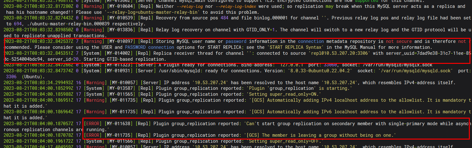Image resolution: width=472 pixels, height=148 pixels.
Task: Click the code MY-010931
Action: (x=120, y=71)
